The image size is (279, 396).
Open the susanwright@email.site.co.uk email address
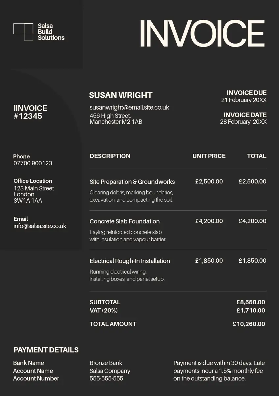point(129,107)
